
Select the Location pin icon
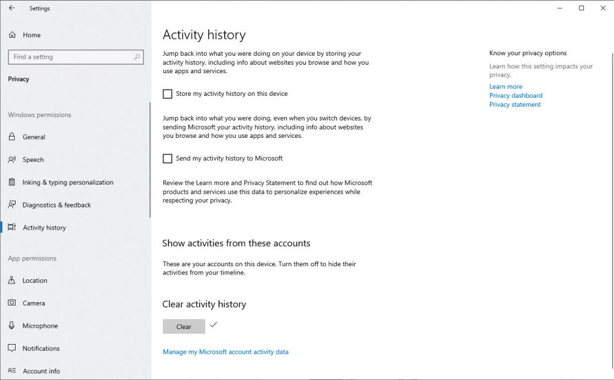pos(12,281)
